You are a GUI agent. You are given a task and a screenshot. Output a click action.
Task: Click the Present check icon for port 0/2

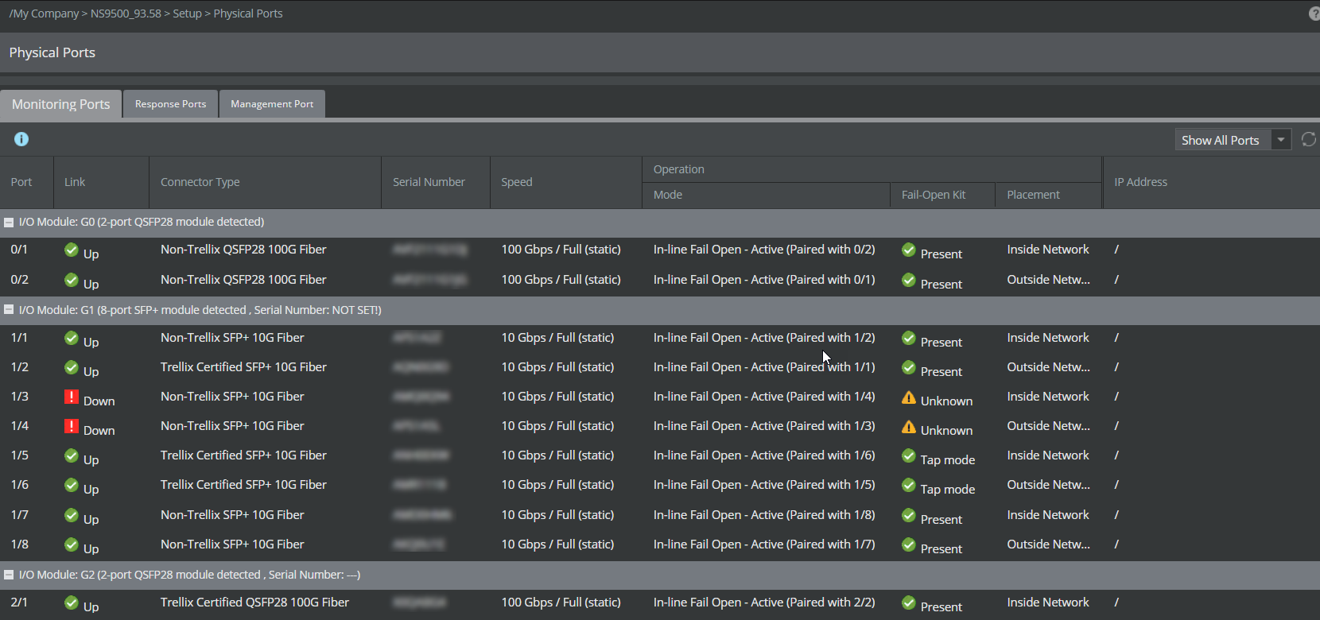(909, 281)
